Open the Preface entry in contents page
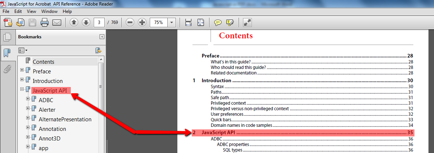434x153 pixels. 307,56
